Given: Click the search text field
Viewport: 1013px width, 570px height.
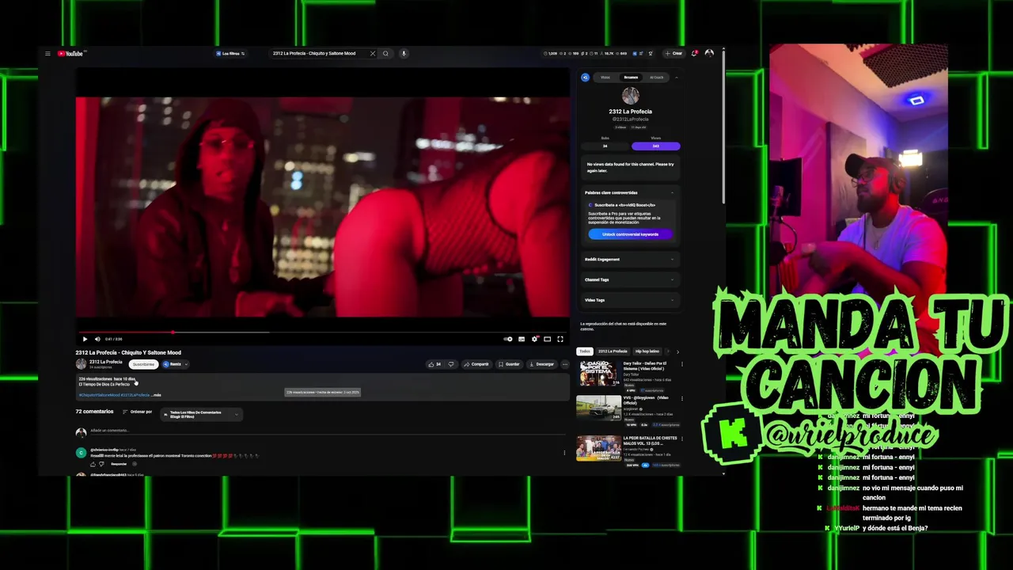Looking at the screenshot, I should [319, 54].
